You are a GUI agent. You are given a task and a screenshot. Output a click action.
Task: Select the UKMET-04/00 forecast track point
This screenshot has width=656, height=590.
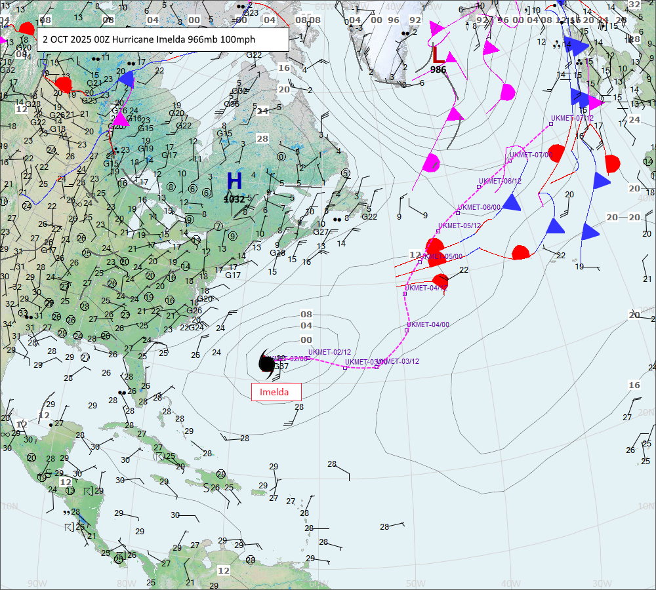click(407, 330)
